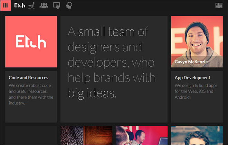The height and width of the screenshot is (145, 228).
Task: Click the 'A small team of designers' headline
Action: click(x=112, y=63)
